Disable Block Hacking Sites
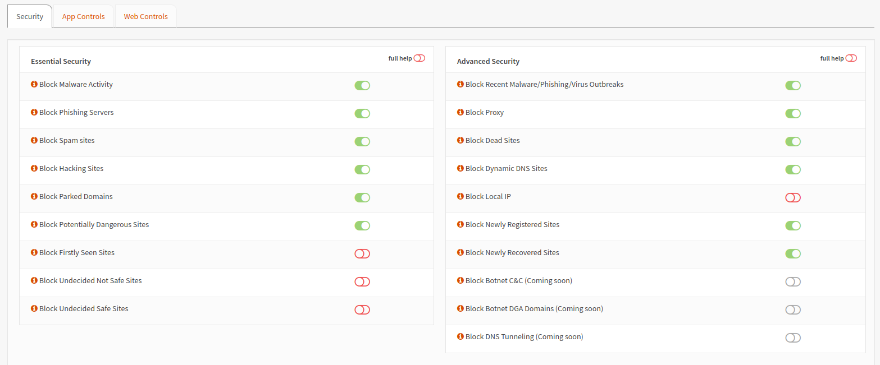The height and width of the screenshot is (365, 880). coord(362,169)
